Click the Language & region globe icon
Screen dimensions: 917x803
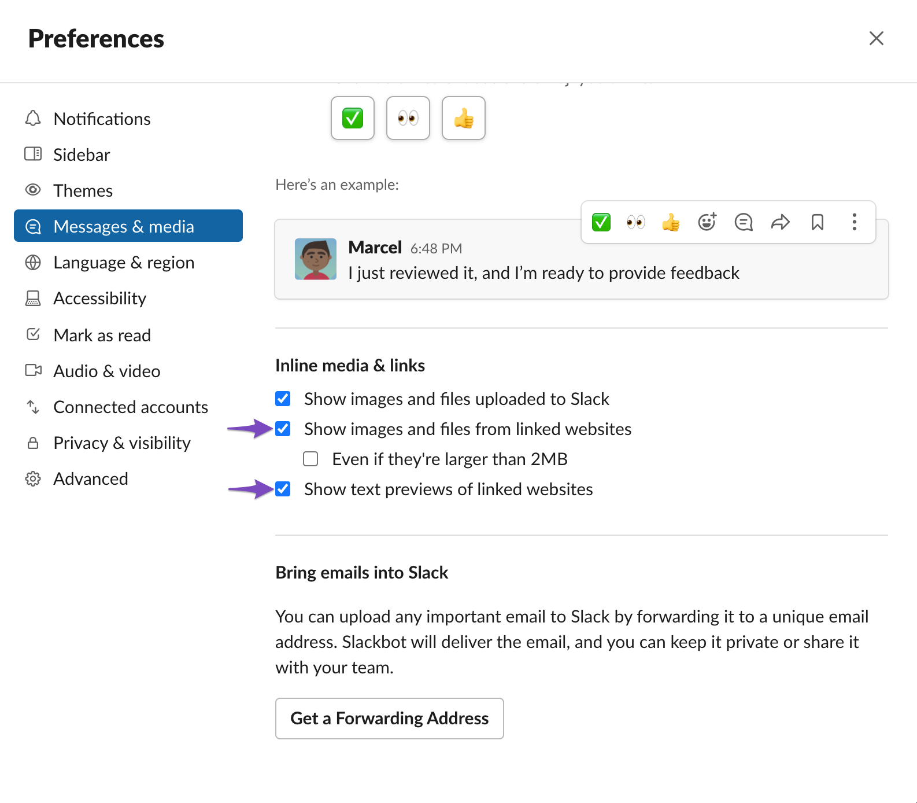pos(33,262)
